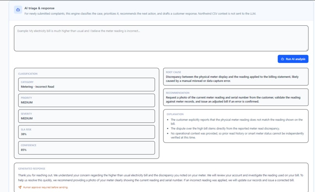
Task: Click the first explanation bullet about physical meter reading
Action: 236,122
